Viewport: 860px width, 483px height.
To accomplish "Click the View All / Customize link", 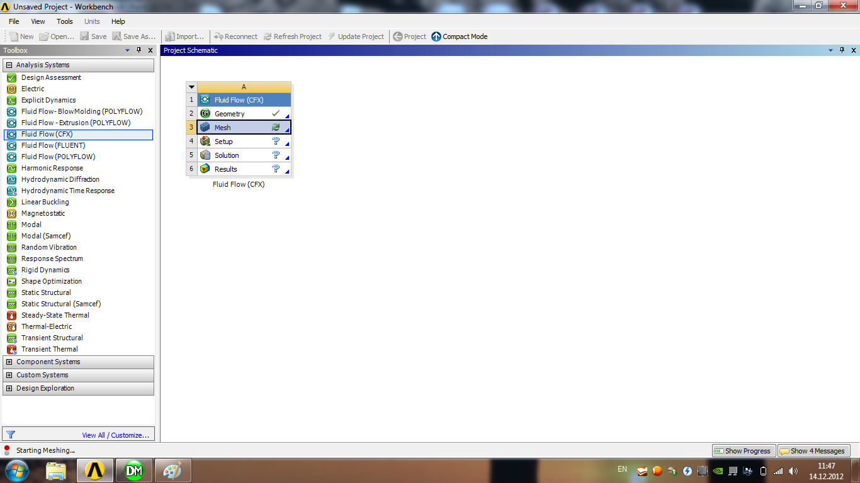I will click(116, 435).
